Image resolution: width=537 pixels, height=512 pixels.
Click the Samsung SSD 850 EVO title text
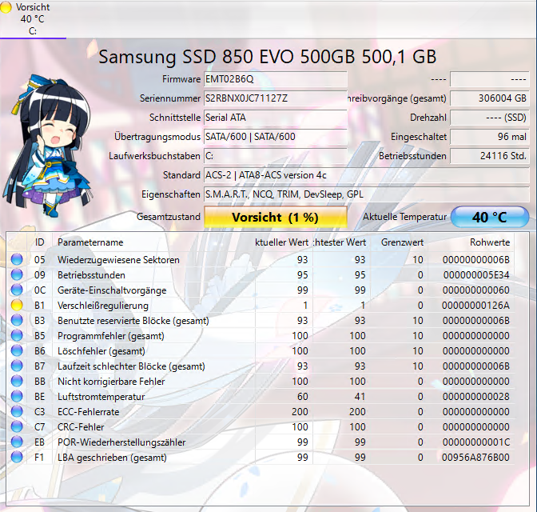tap(268, 57)
